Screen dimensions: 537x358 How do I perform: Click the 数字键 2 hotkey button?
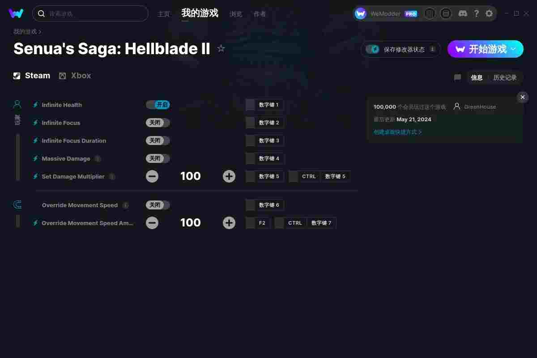click(264, 123)
